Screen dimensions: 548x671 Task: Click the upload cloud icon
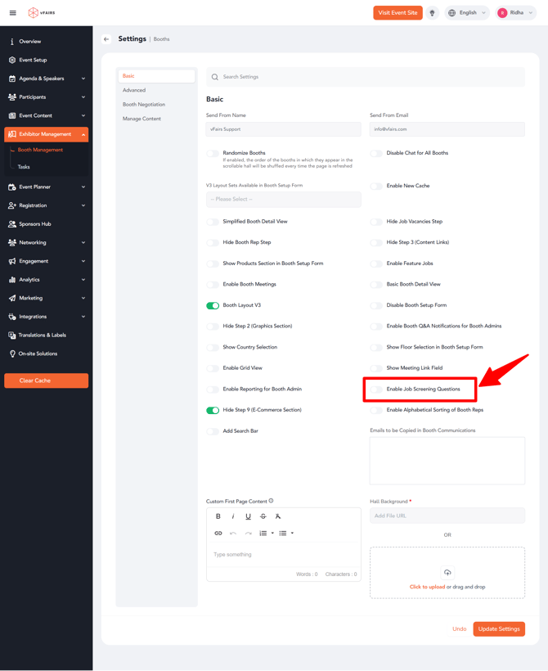pyautogui.click(x=447, y=573)
